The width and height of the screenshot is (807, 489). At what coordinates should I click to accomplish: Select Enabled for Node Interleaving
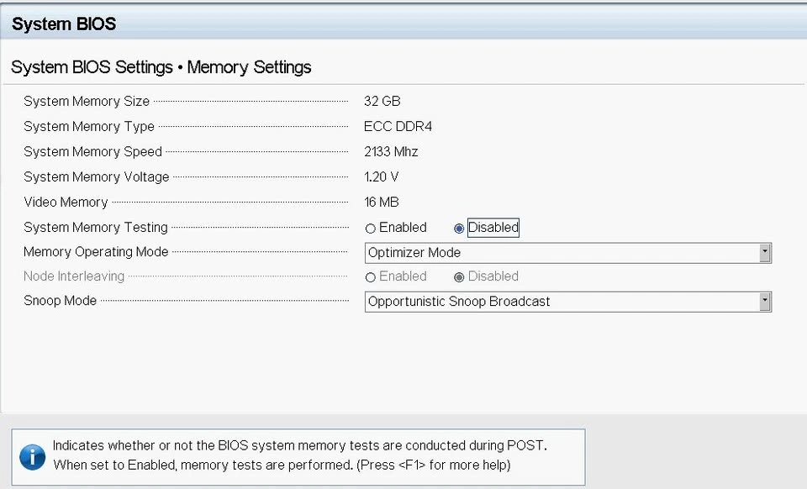point(371,276)
